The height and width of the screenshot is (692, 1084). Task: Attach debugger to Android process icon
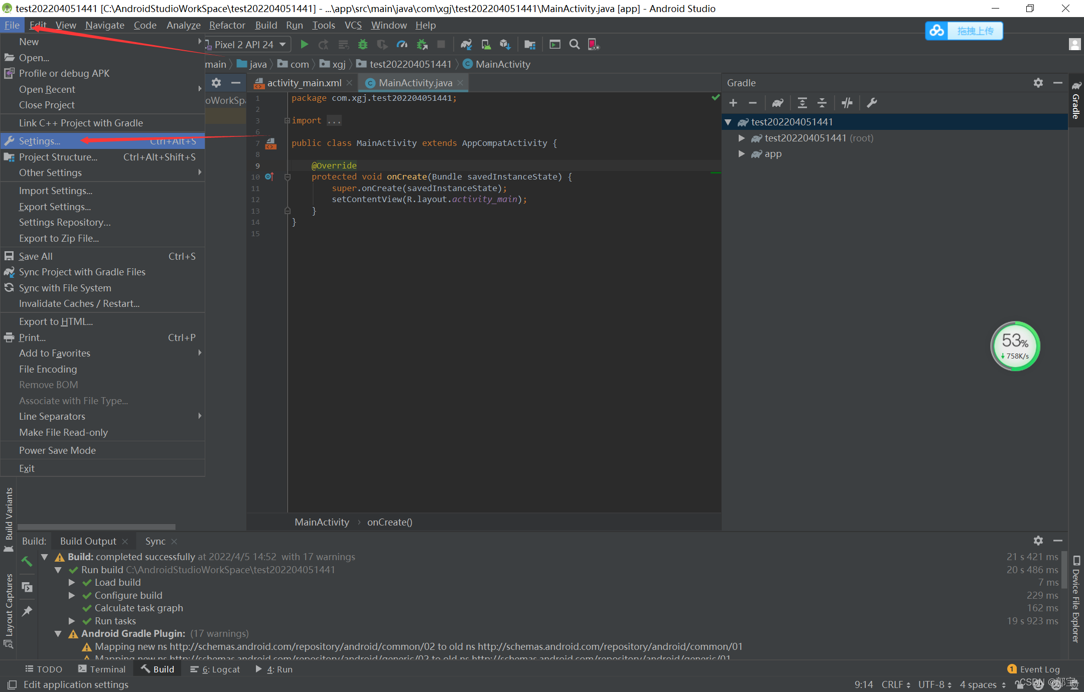422,45
